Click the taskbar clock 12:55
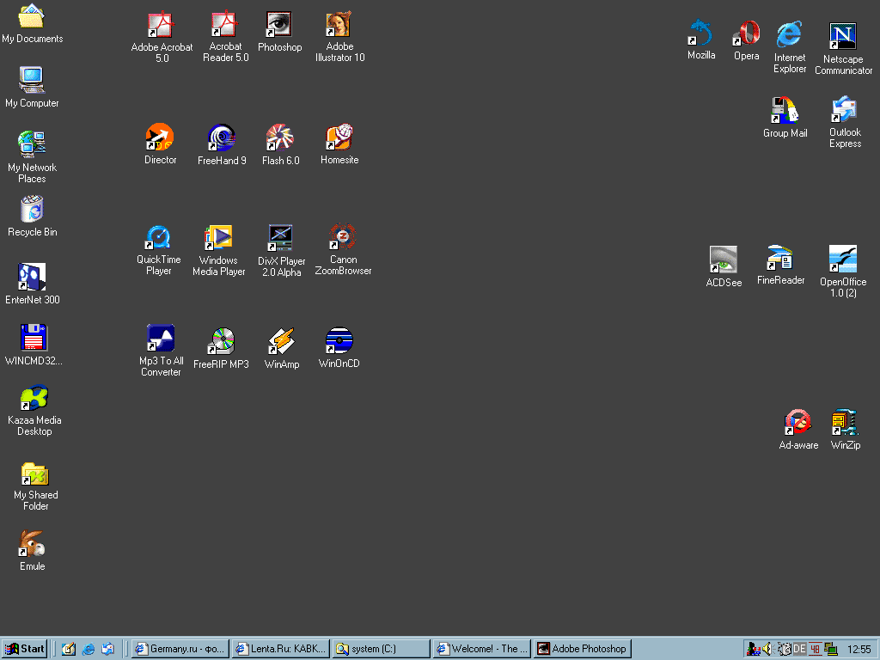Viewport: 880px width, 660px height. [x=859, y=650]
